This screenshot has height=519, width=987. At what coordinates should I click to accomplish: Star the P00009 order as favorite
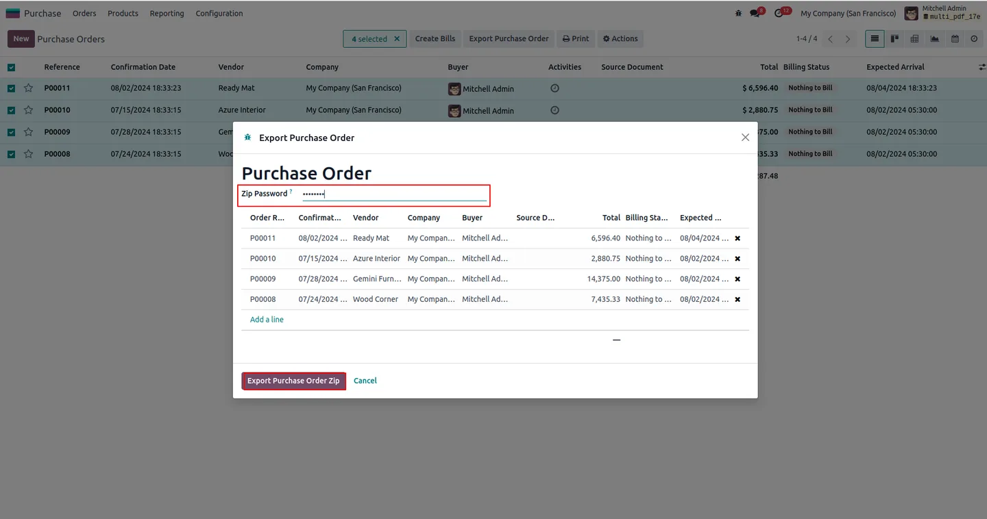pyautogui.click(x=28, y=131)
